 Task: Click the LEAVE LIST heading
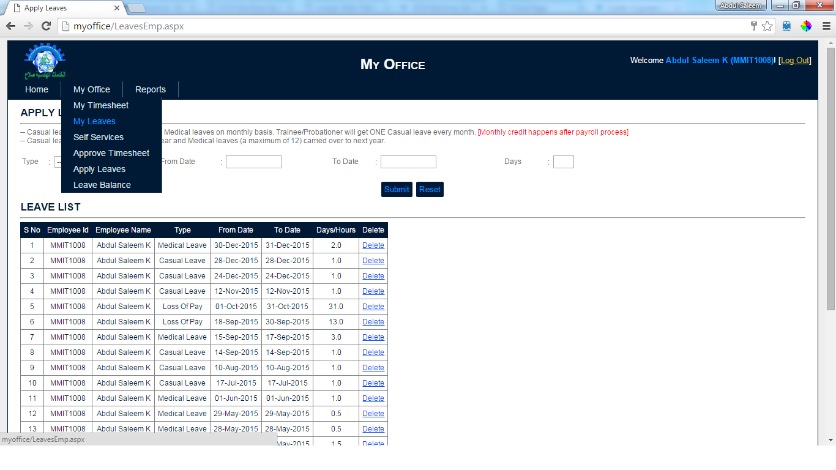click(51, 207)
